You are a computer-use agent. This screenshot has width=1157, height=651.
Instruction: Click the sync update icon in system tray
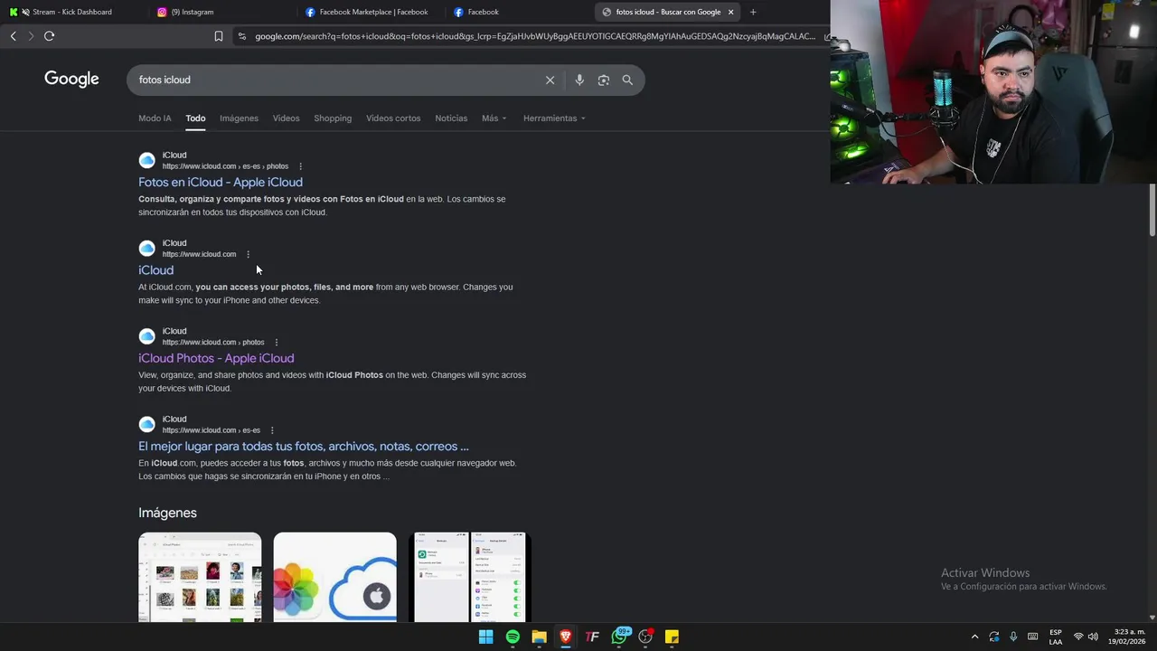pyautogui.click(x=994, y=637)
